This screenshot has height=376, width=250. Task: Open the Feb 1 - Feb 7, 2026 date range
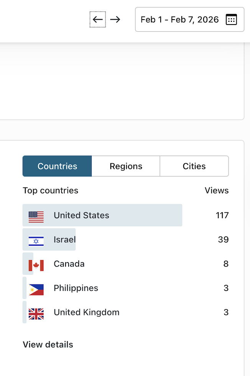(179, 20)
